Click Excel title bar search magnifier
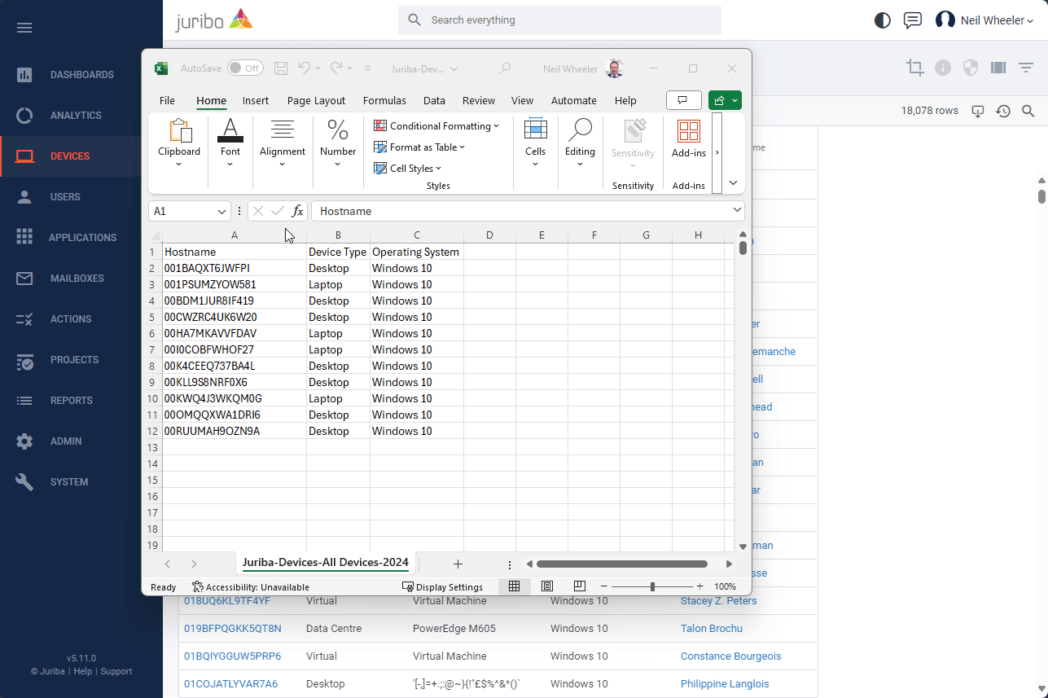Image resolution: width=1048 pixels, height=698 pixels. click(505, 68)
